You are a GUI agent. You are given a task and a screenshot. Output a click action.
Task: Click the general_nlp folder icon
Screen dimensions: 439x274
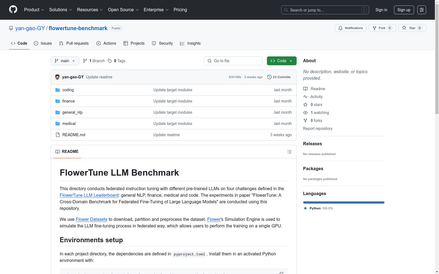tap(58, 112)
